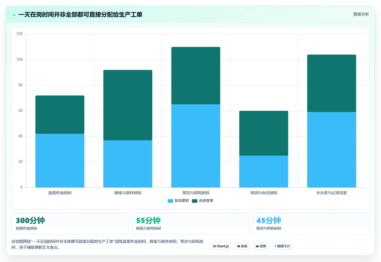381x262 pixels.
Task: Click the teal bar segment for 未分类与记录误差
Action: pos(332,83)
